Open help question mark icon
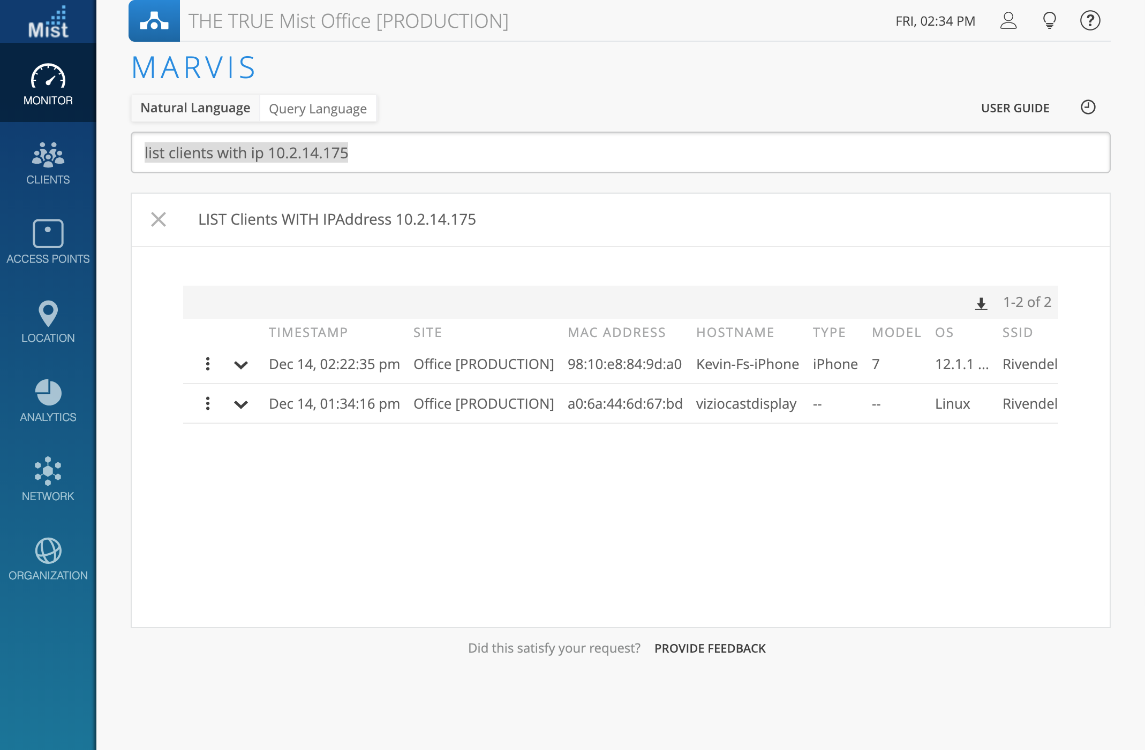The height and width of the screenshot is (750, 1145). (x=1090, y=21)
